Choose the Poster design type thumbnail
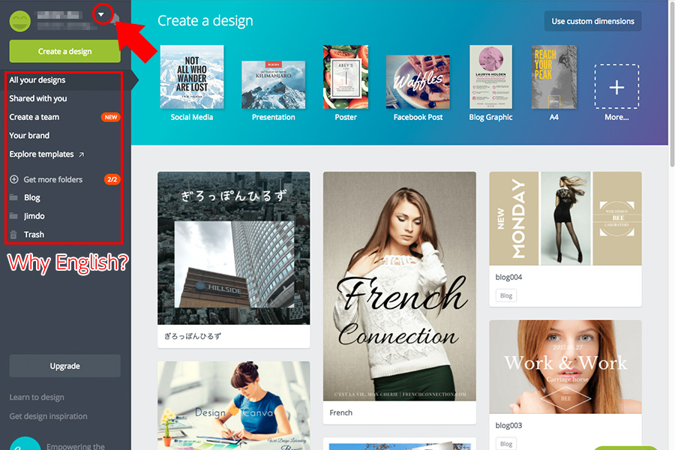675x450 pixels. pos(346,77)
